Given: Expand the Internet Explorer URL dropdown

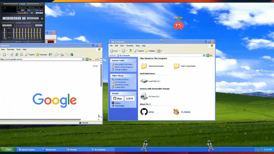Looking at the screenshot, I should click(x=83, y=59).
